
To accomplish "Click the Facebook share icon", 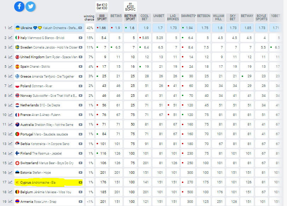I will tap(19, 6).
